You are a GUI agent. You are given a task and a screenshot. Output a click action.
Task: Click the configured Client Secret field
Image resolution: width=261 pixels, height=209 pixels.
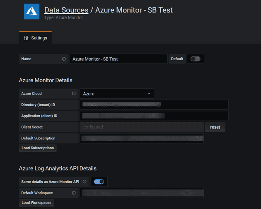142,127
